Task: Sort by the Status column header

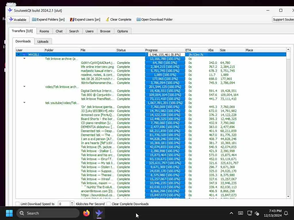Action: (130, 50)
